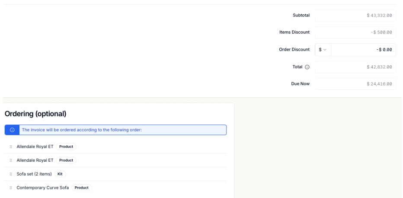The image size is (403, 198).
Task: Click the Sofa set (2 items) row name
Action: (x=34, y=174)
